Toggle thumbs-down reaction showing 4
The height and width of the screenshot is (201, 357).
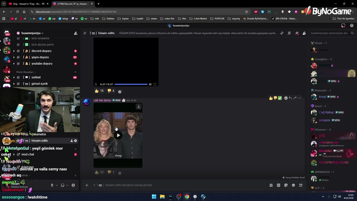(x=111, y=91)
